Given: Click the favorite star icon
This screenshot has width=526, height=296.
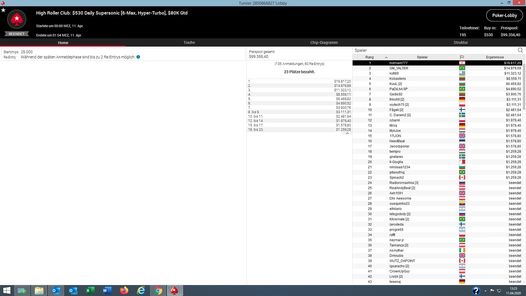Looking at the screenshot, I should pos(3,10).
